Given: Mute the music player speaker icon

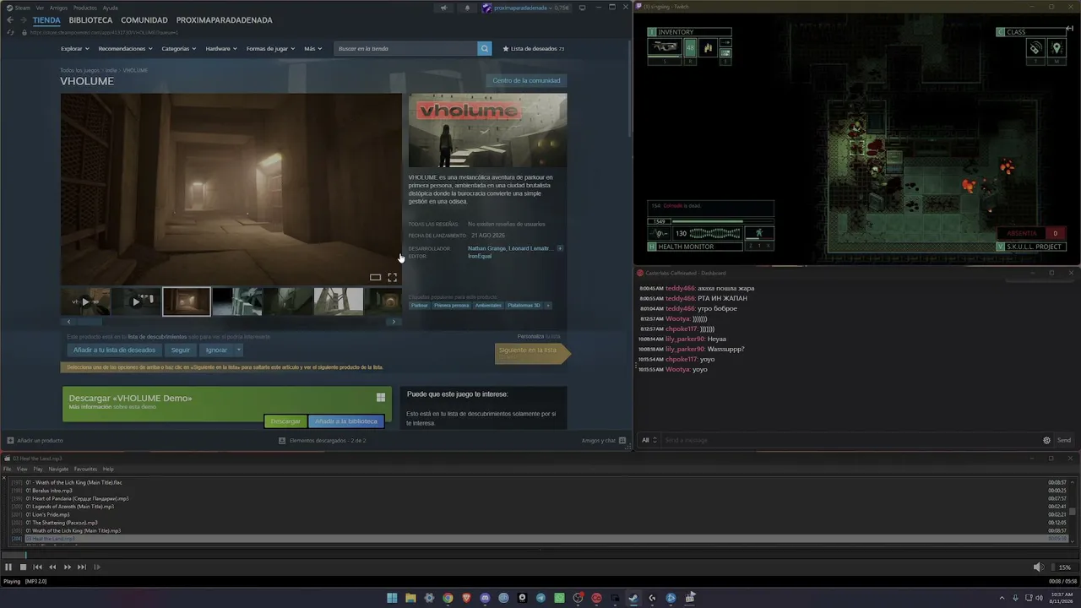Looking at the screenshot, I should point(1038,567).
